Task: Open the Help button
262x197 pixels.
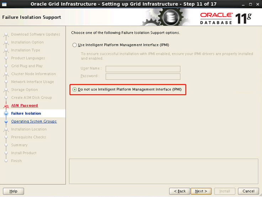Action: 14,191
